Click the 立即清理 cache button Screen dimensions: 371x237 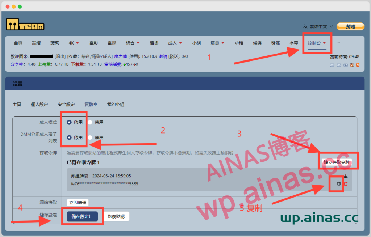(78, 203)
